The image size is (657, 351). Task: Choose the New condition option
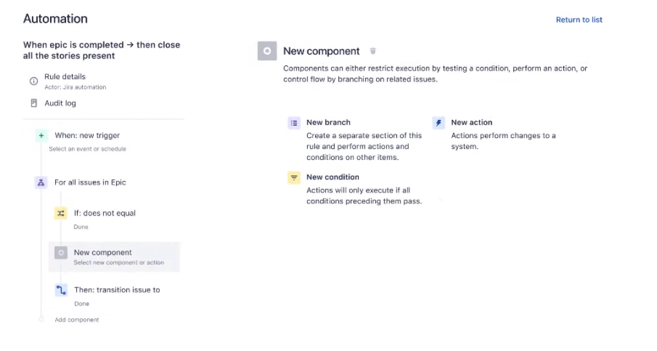tap(333, 177)
